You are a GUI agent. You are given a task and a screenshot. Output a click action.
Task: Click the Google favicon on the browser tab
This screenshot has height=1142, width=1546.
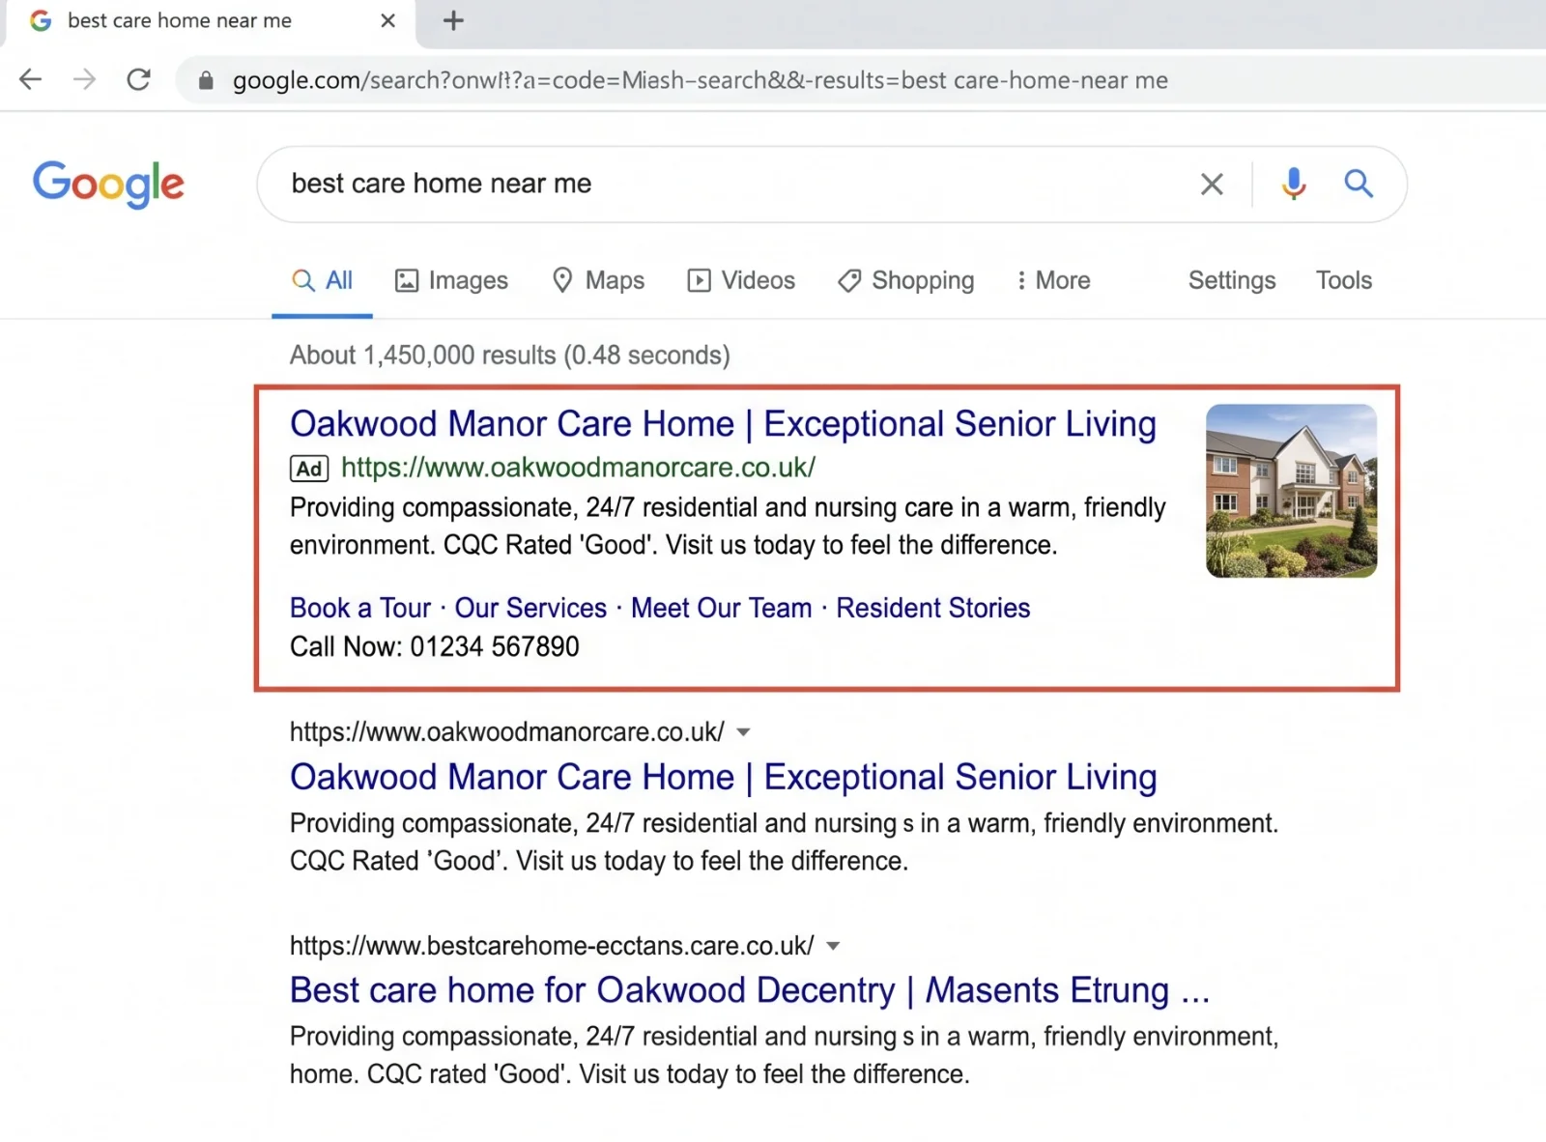[x=41, y=20]
